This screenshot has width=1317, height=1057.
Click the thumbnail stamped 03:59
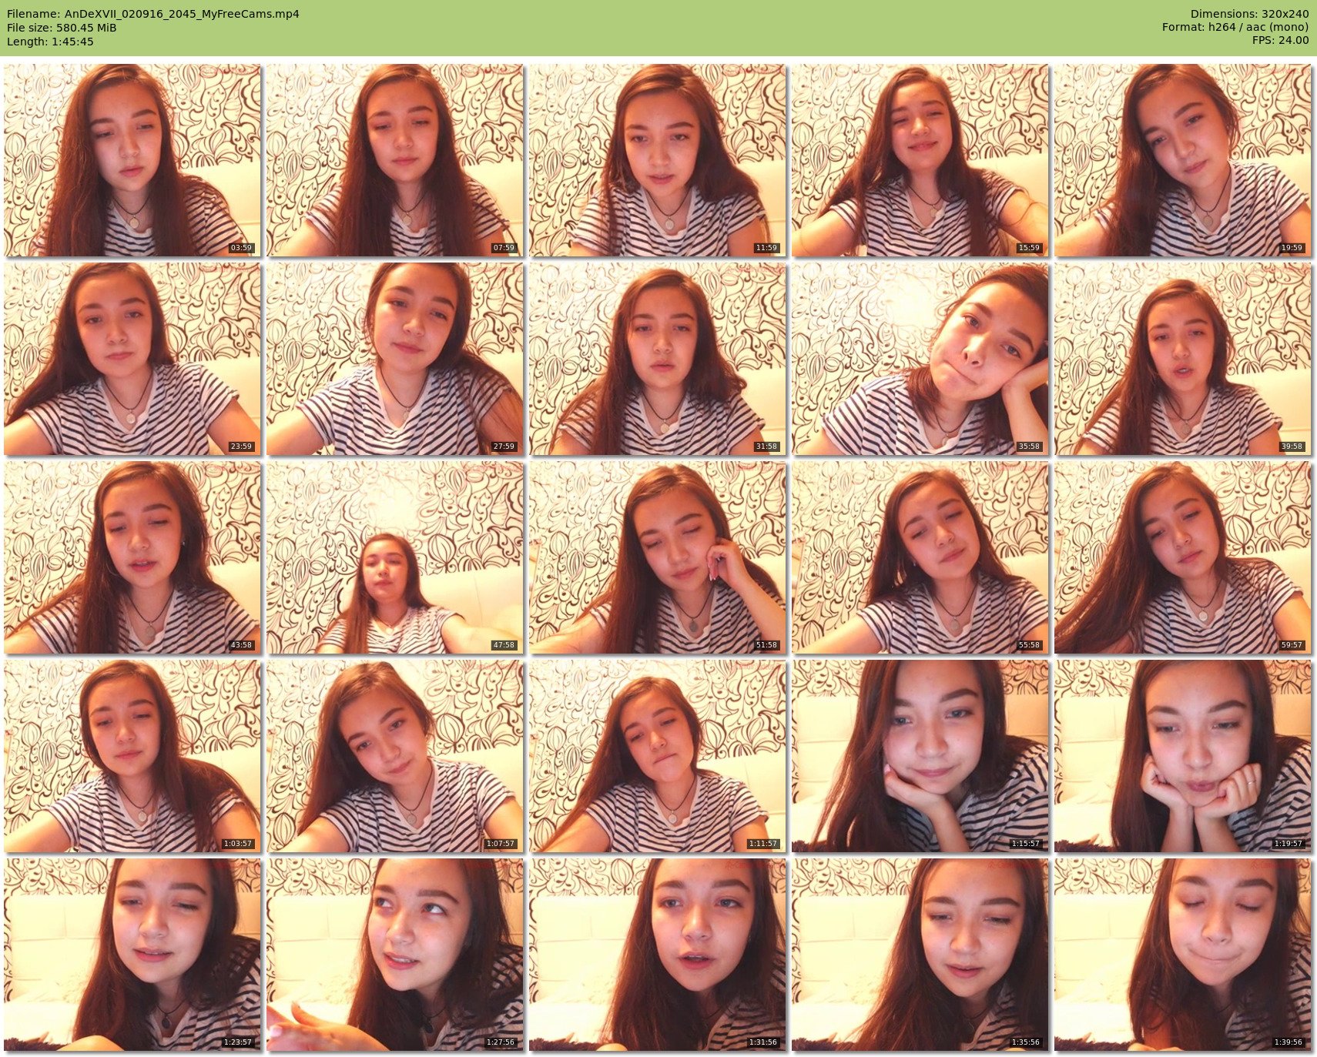click(x=132, y=160)
